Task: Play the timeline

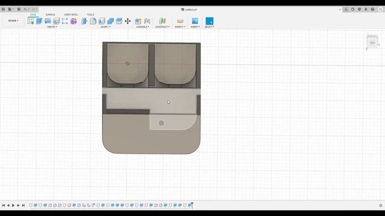Action: pyautogui.click(x=13, y=205)
